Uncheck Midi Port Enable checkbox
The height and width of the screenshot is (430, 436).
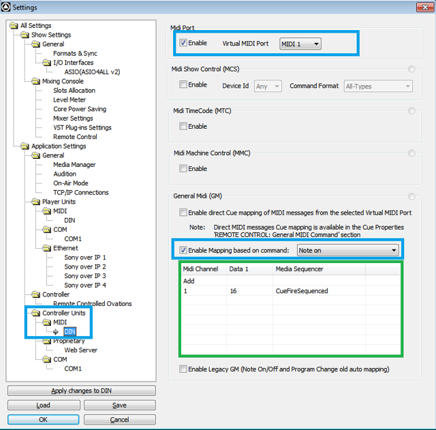pyautogui.click(x=183, y=43)
